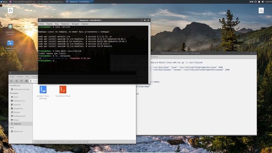Switch to the Mousepad window in the taskbar
Viewport: 272px width, 153px height.
pyautogui.click(x=23, y=2)
